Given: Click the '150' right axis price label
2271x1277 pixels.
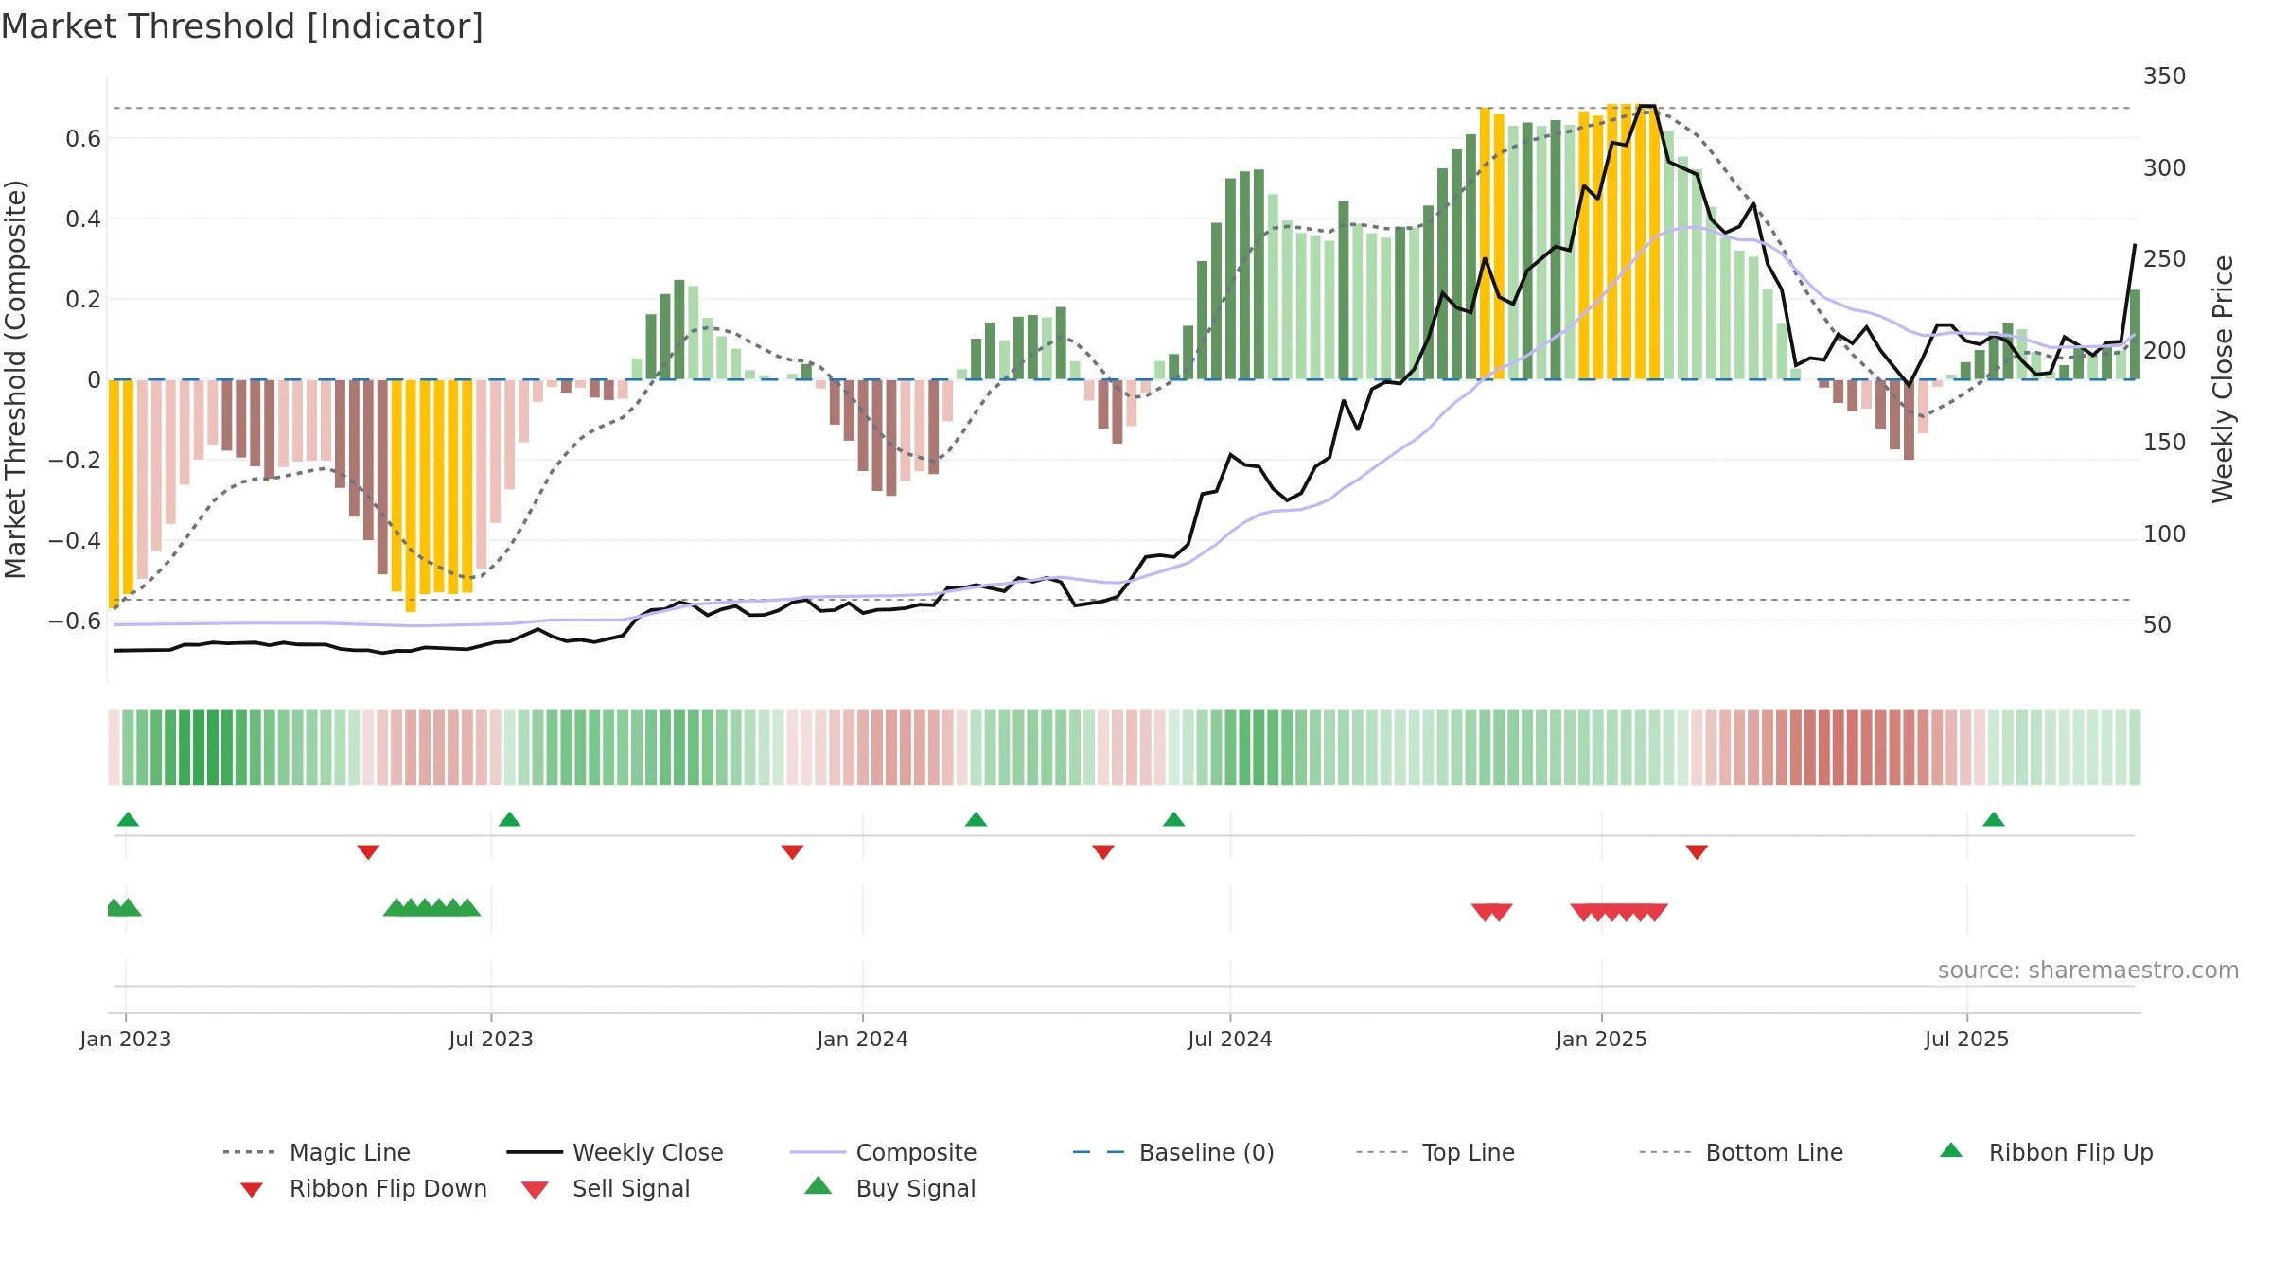Looking at the screenshot, I should pyautogui.click(x=2165, y=443).
